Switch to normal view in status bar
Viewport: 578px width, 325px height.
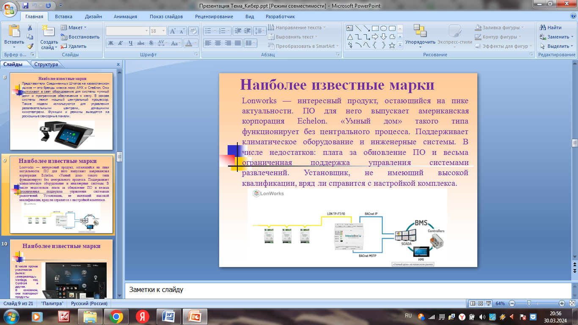coord(473,303)
